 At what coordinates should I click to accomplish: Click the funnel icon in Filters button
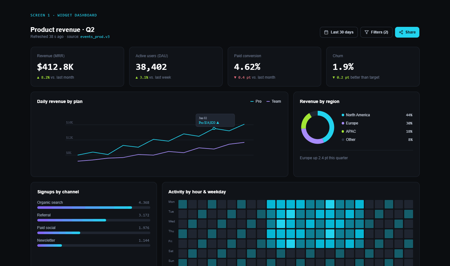367,32
